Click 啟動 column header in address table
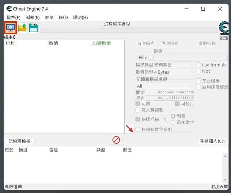Screen dimensions: 231x193 click(11, 150)
